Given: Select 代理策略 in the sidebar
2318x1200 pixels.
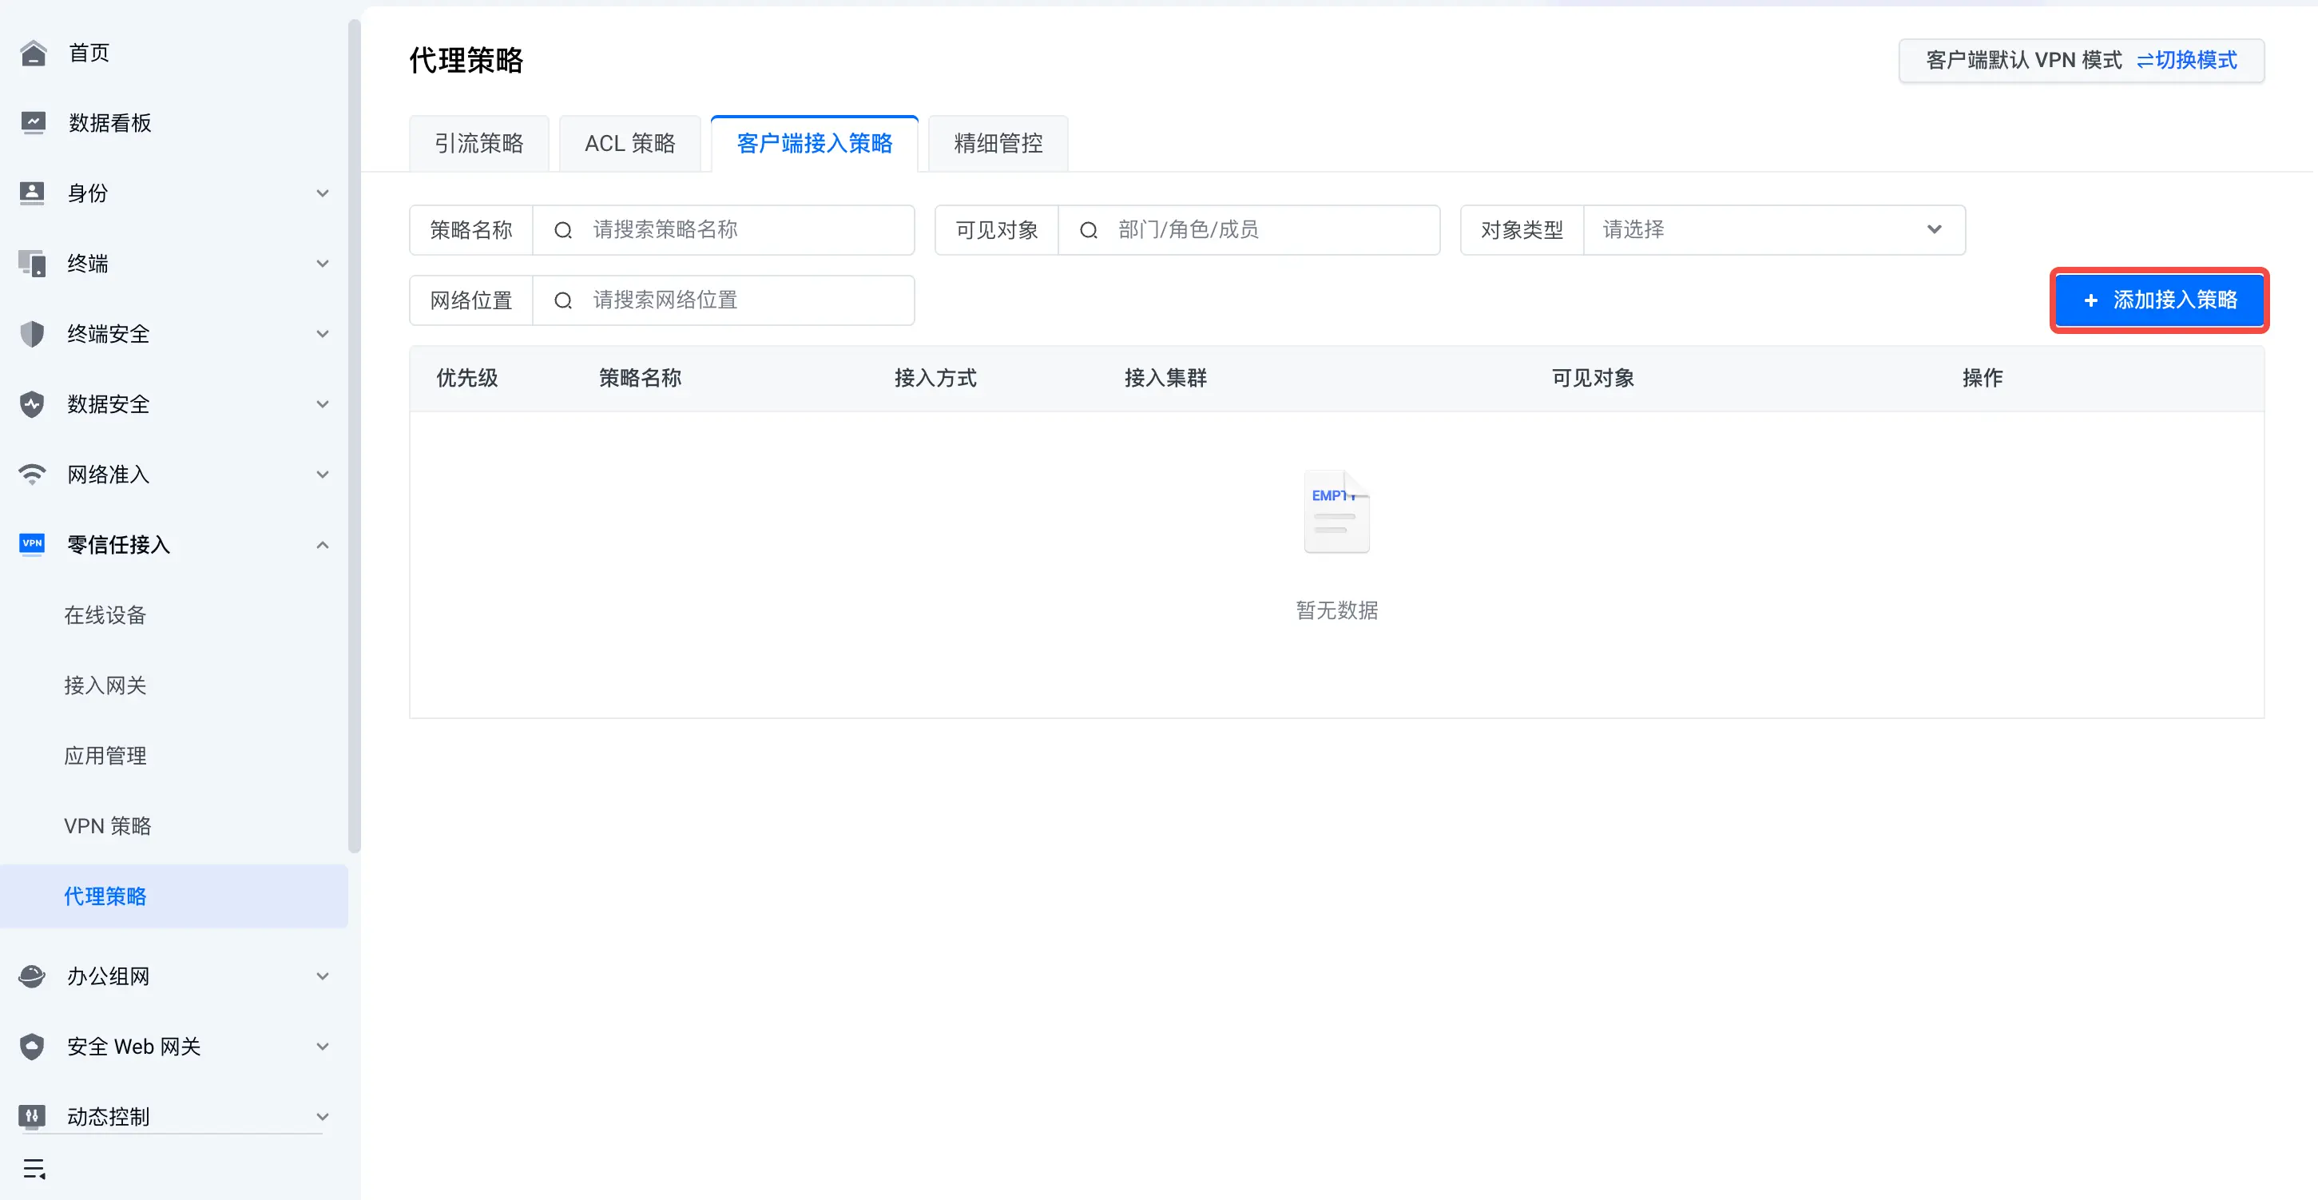Looking at the screenshot, I should (x=173, y=896).
